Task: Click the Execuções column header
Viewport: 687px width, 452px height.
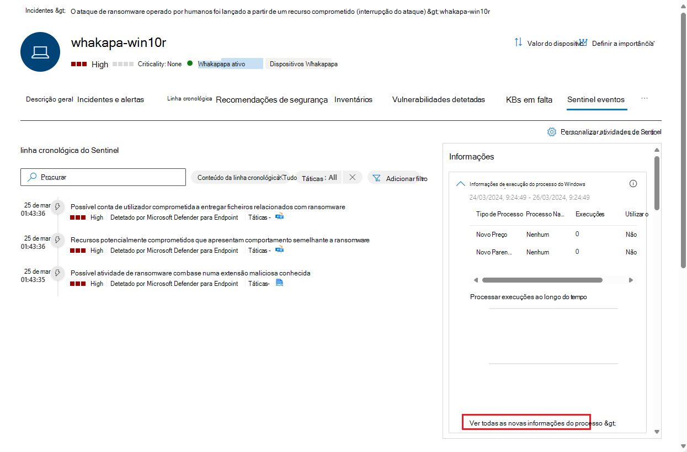Action: point(590,214)
